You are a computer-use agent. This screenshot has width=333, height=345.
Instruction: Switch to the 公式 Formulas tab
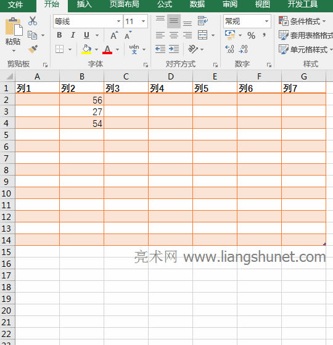coord(165,4)
